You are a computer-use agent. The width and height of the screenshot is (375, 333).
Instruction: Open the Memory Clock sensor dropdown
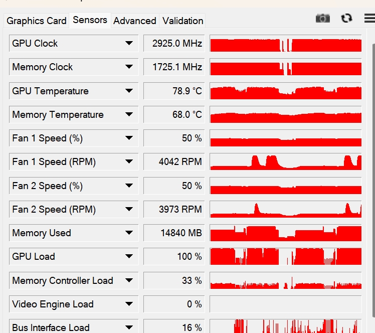(129, 67)
